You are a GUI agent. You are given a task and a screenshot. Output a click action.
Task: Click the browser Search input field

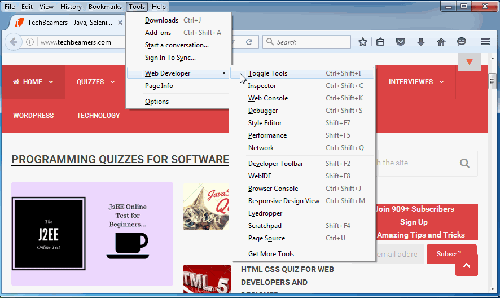(310, 42)
